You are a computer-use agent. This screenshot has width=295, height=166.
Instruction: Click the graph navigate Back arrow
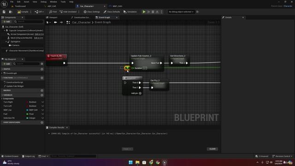(x=55, y=23)
